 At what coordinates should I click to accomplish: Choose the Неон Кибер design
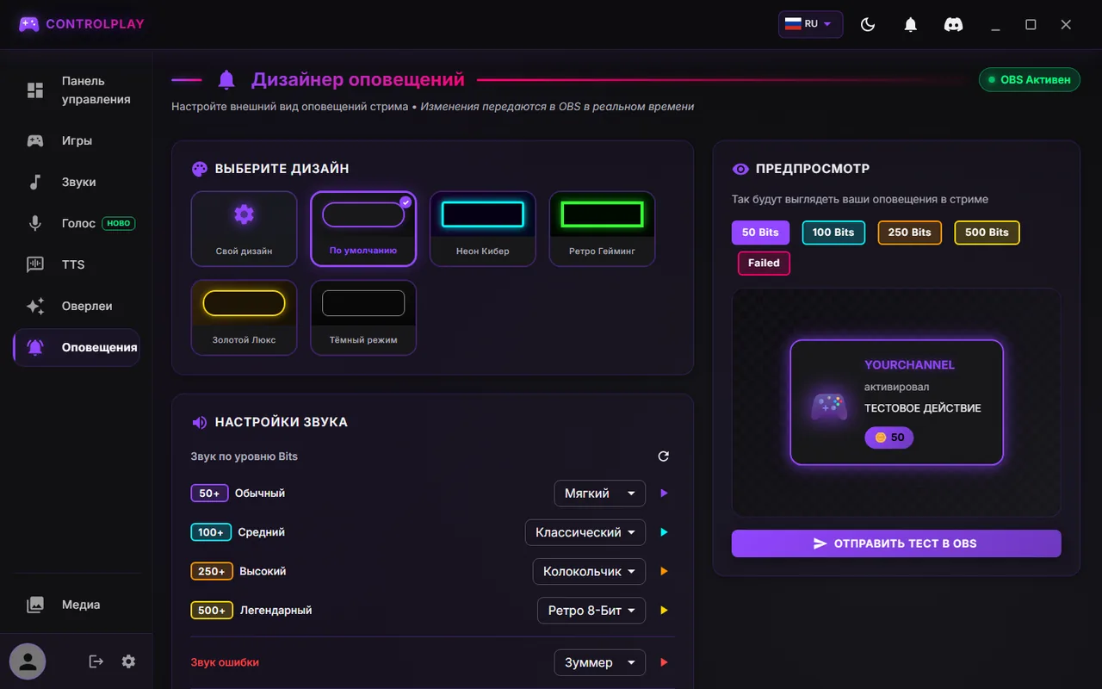pyautogui.click(x=483, y=229)
